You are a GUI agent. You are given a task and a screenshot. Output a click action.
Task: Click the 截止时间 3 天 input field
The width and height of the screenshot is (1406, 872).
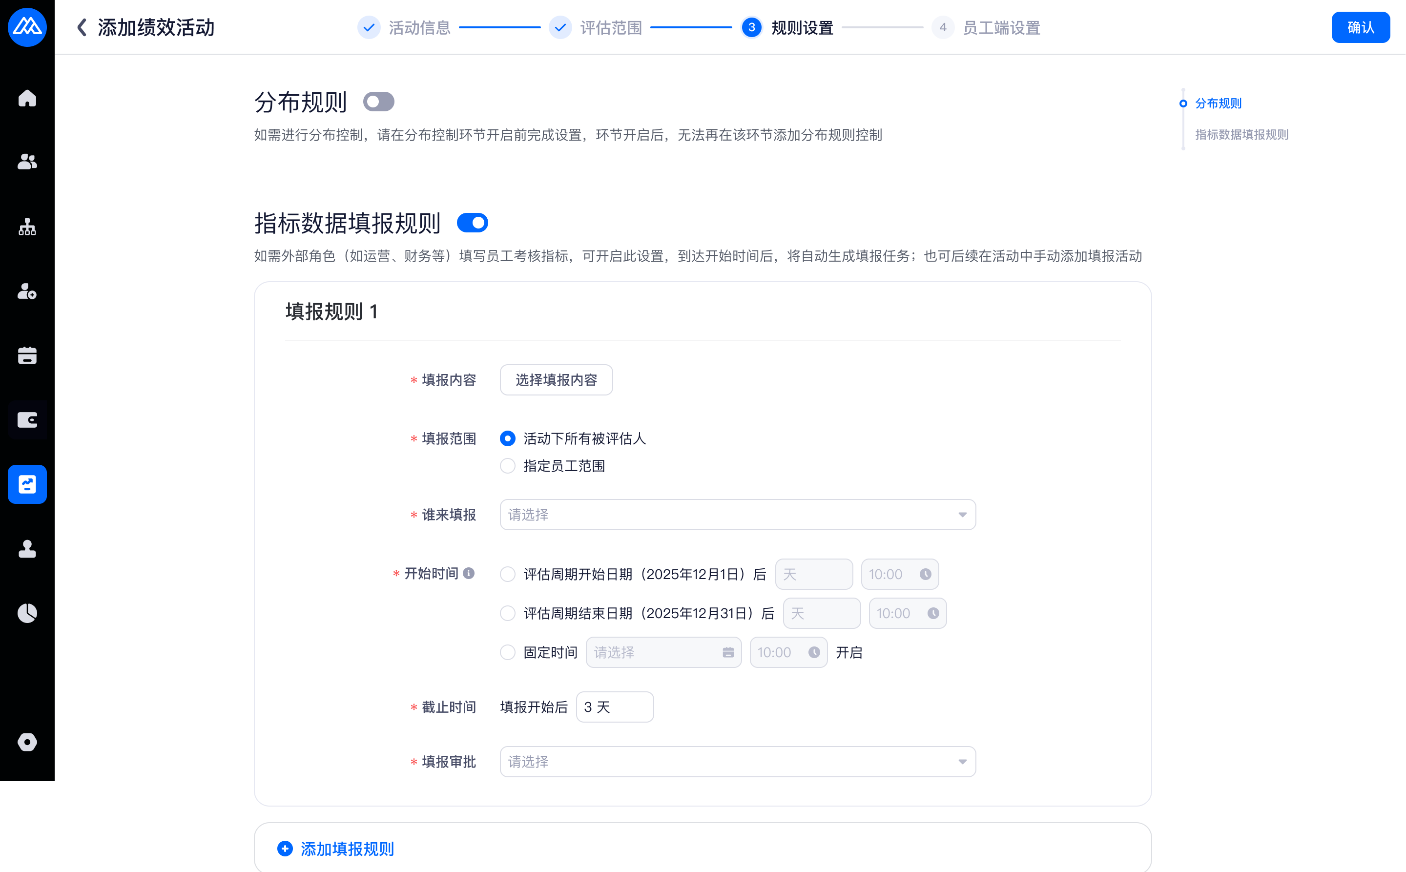tap(614, 707)
